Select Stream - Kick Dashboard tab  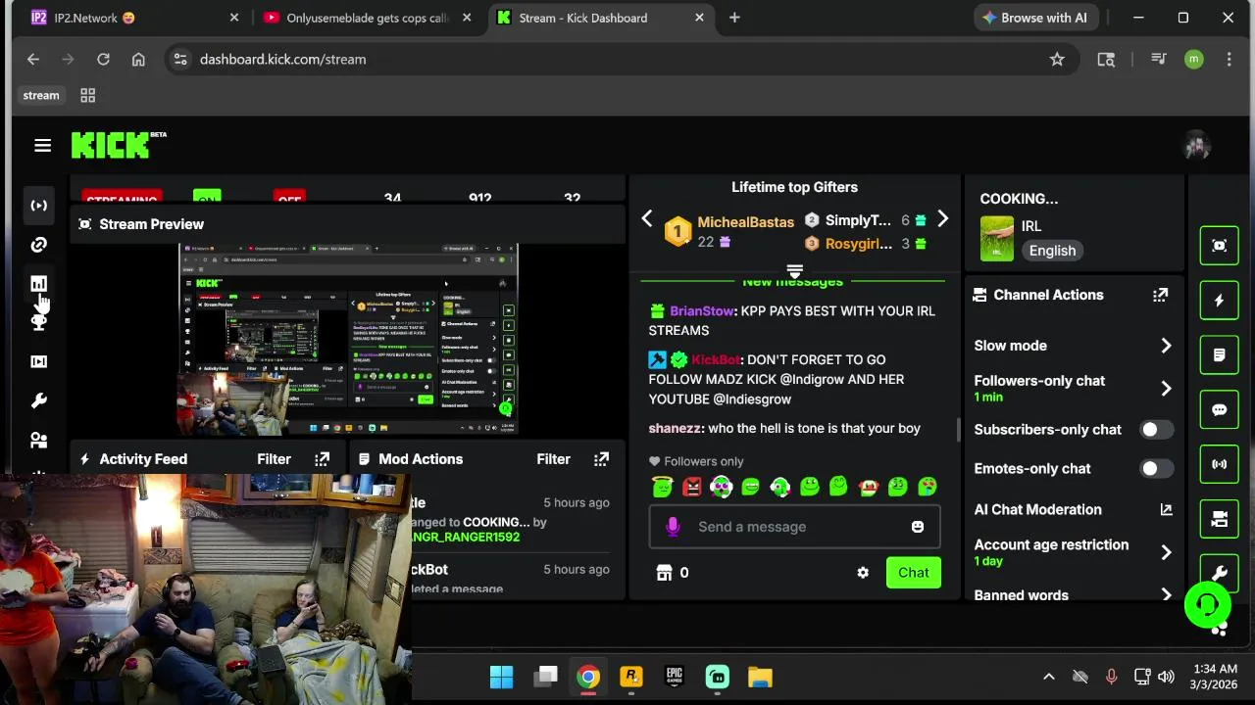600,18
